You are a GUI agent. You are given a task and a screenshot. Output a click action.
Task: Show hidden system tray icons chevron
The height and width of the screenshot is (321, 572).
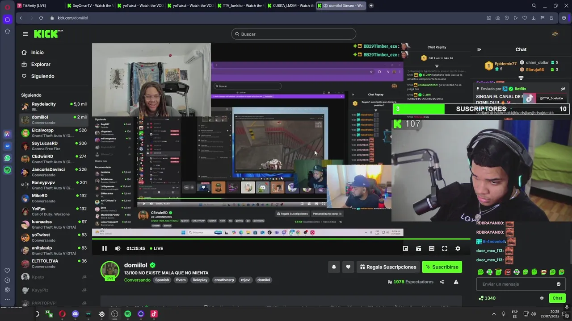point(493,314)
